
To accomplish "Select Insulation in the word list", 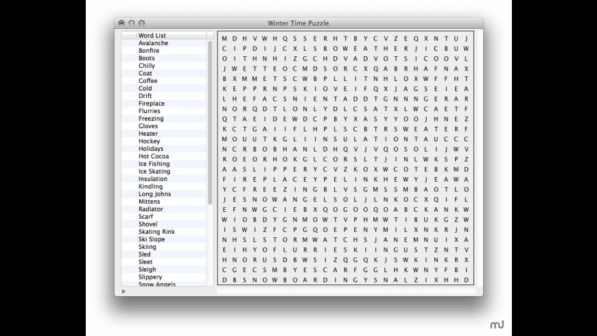I will (x=164, y=179).
